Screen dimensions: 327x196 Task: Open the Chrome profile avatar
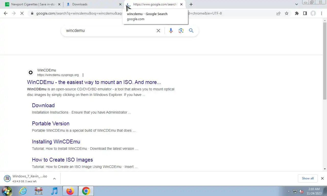click(313, 13)
